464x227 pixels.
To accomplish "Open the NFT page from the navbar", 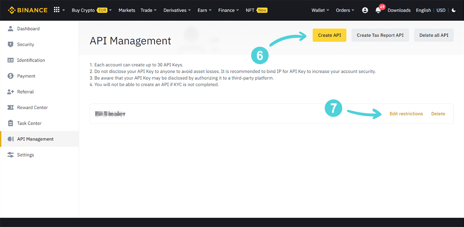I will tap(249, 10).
